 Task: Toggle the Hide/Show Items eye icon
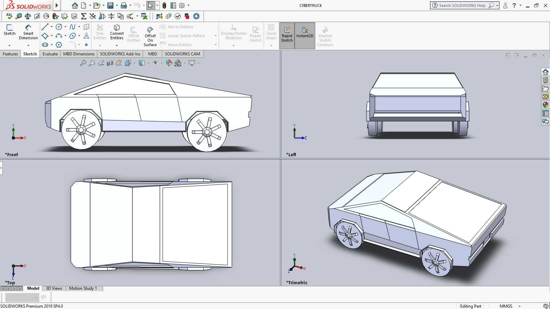pos(155,63)
